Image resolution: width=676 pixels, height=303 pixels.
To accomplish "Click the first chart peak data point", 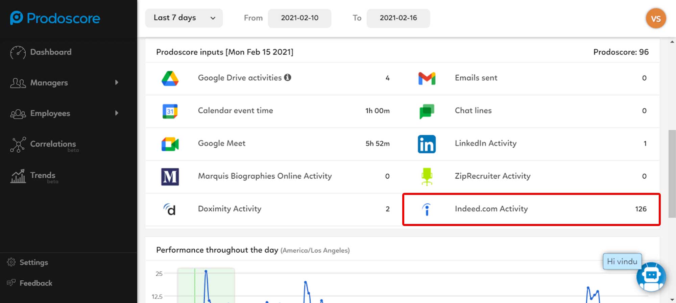I will click(206, 271).
